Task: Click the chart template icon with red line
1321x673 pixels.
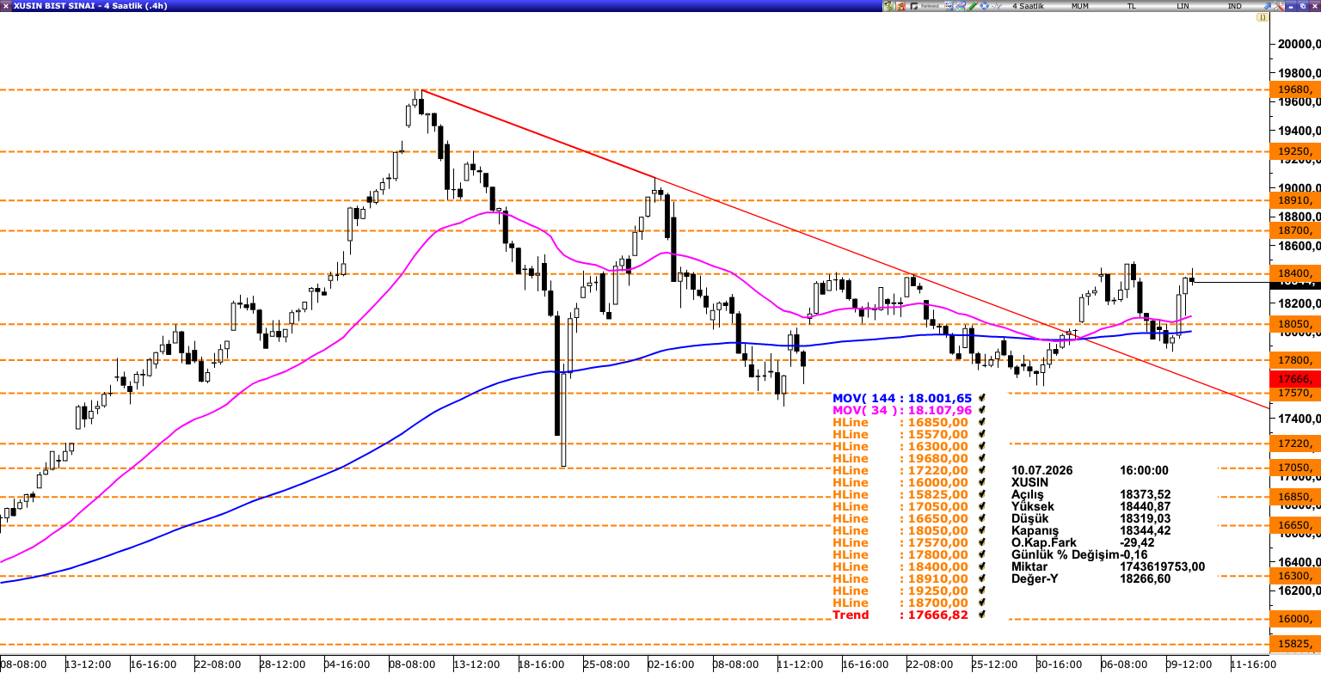Action: pyautogui.click(x=960, y=6)
